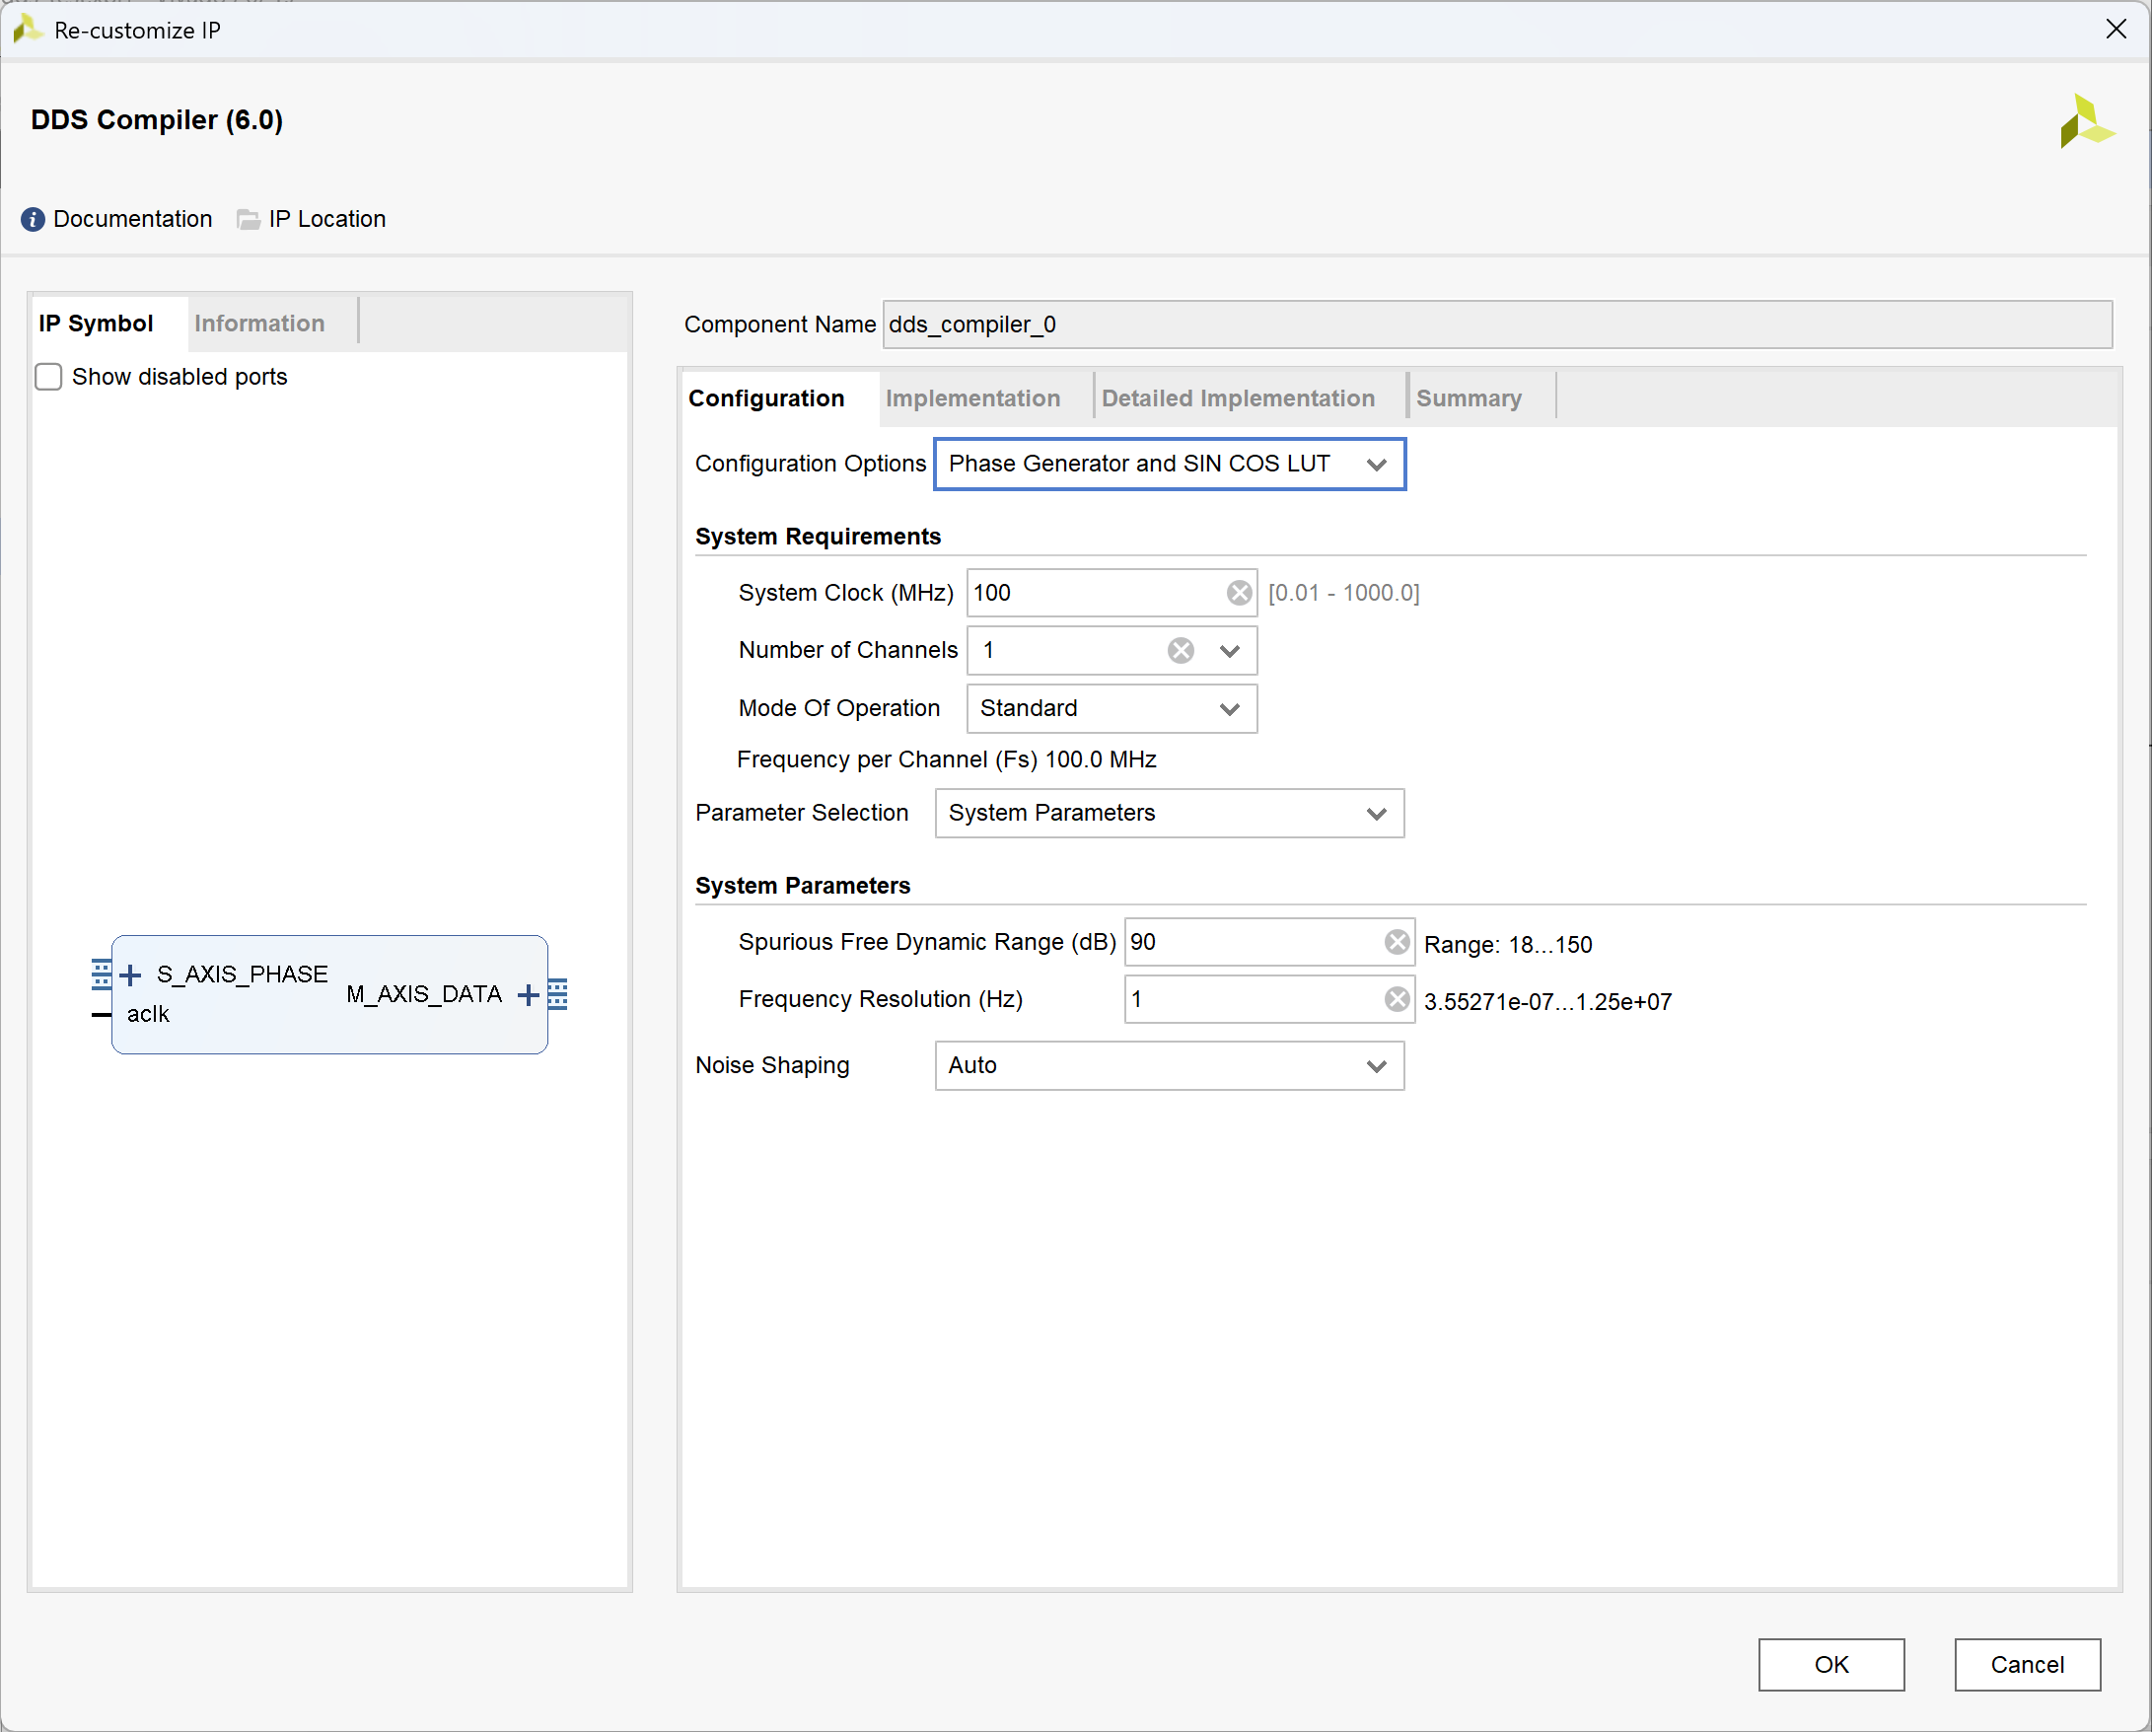
Task: Click the '3.55271e-07...1.25e+07' range text
Action: 1548,1002
